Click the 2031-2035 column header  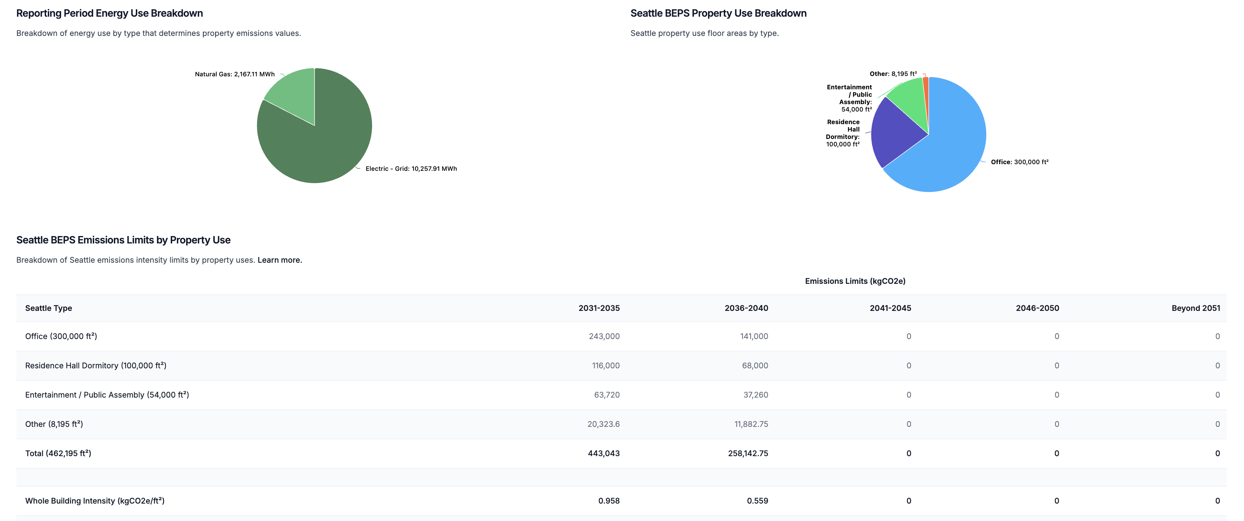tap(599, 308)
